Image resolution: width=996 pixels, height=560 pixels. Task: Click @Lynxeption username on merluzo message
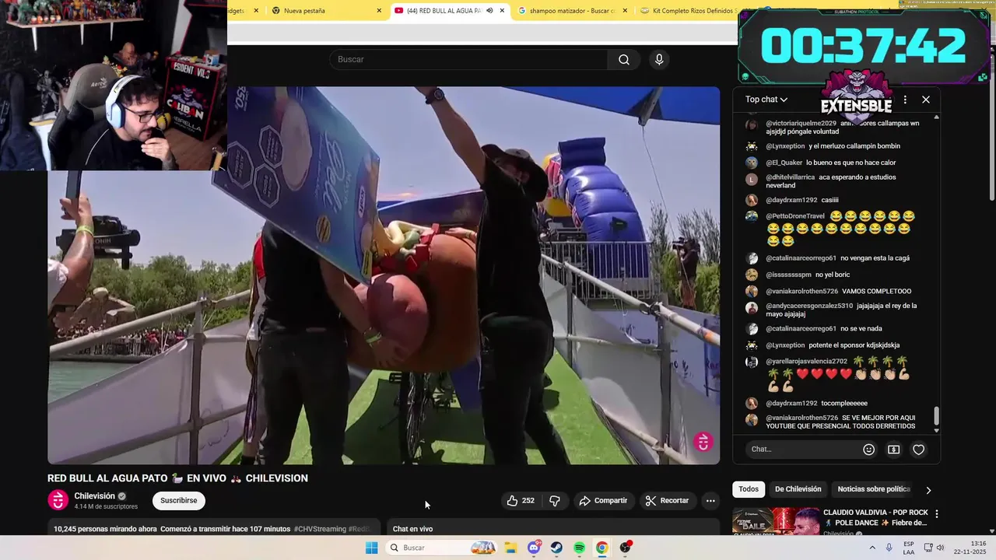point(785,146)
